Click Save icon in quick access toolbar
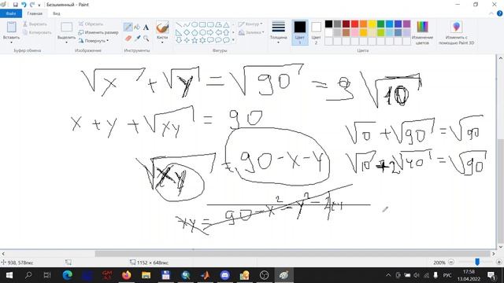 [15, 5]
